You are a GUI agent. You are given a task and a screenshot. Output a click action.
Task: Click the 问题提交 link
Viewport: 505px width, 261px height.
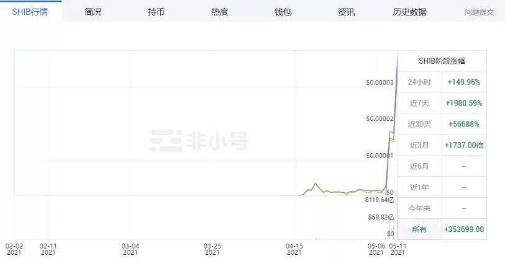click(480, 12)
